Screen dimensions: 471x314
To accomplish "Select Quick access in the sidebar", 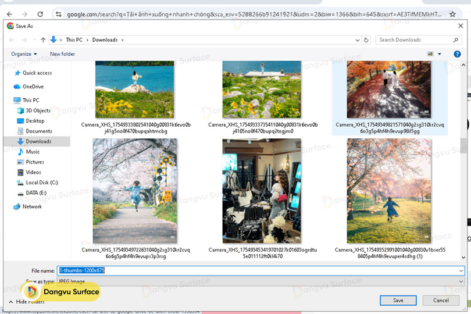I will coord(37,73).
